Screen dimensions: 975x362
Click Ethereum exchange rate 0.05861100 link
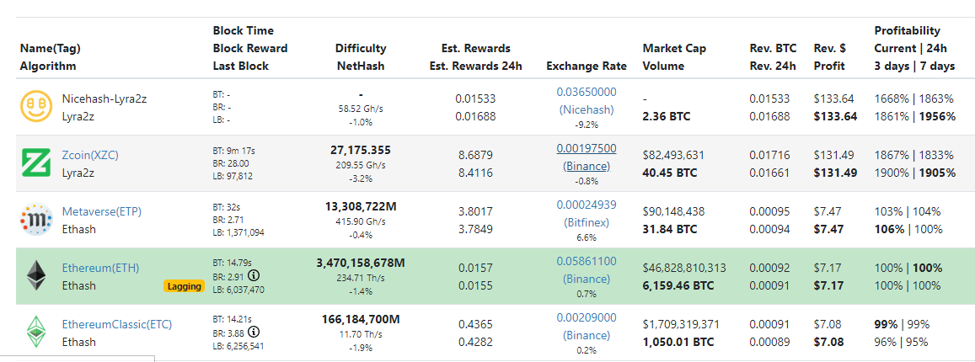586,261
